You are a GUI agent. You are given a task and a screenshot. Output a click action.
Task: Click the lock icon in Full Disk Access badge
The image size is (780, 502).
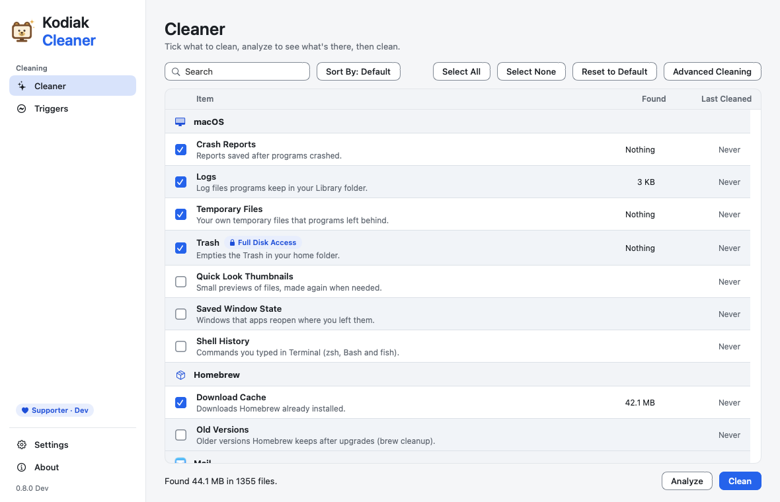232,242
